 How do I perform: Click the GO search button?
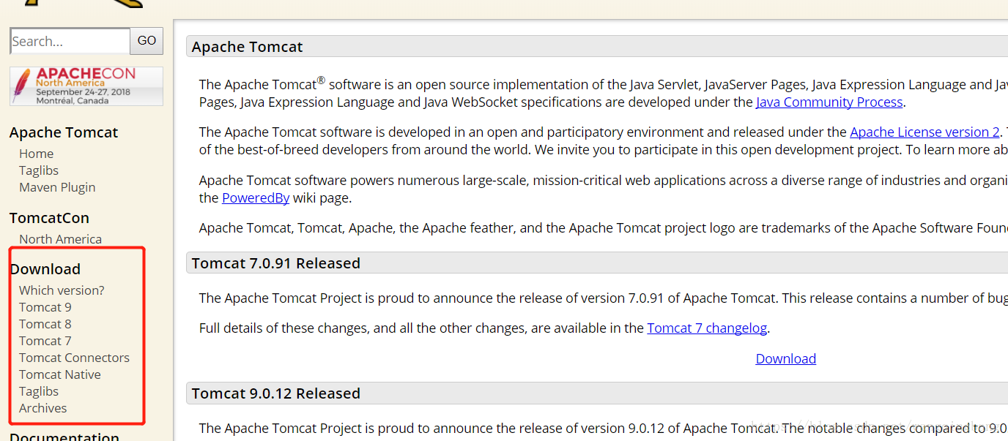point(147,41)
